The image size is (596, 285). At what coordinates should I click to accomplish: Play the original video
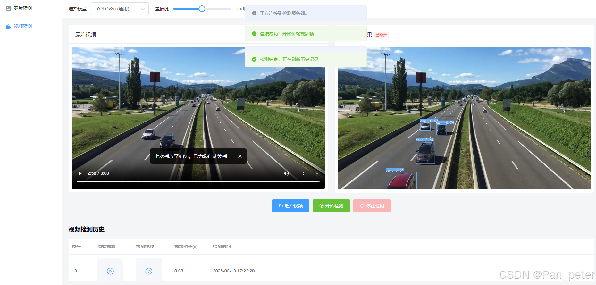pos(80,173)
